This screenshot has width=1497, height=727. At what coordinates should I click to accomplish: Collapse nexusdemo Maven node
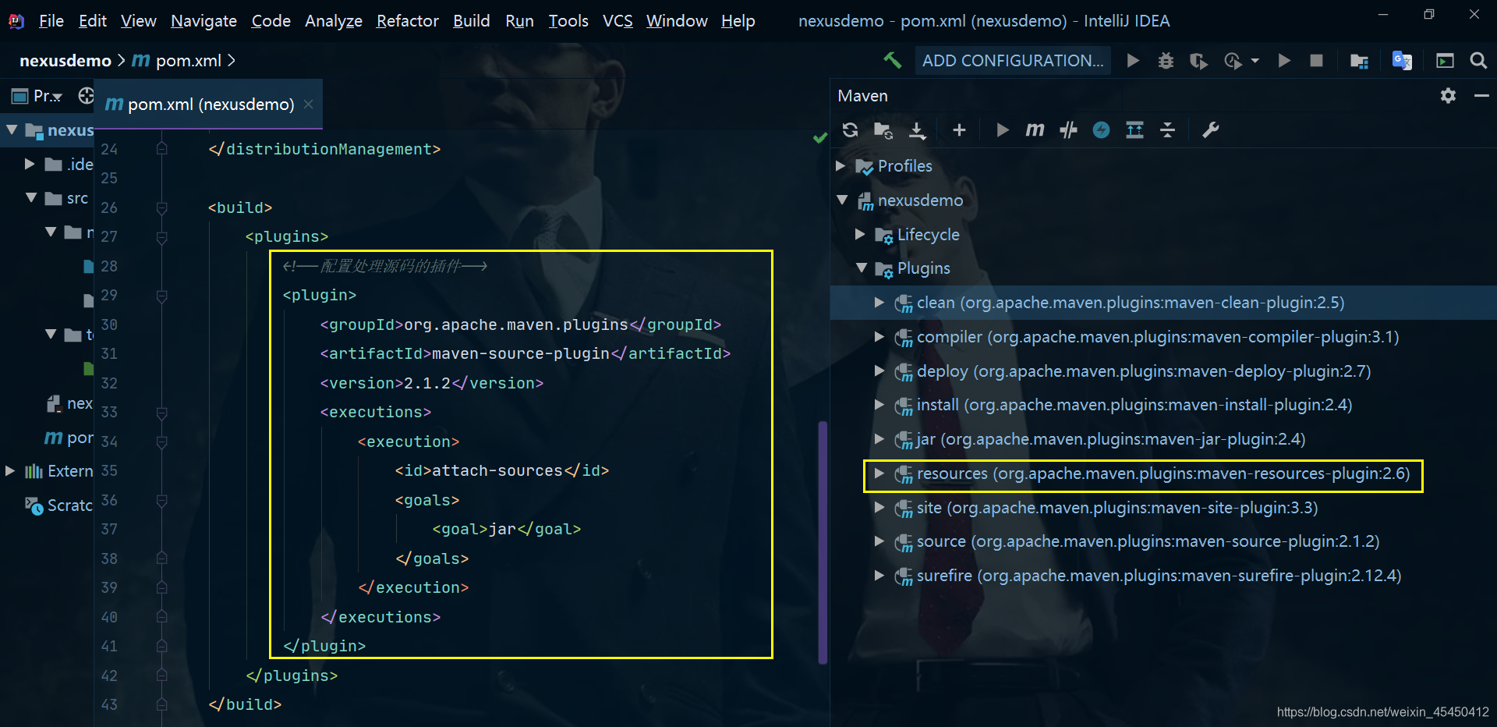coord(842,200)
